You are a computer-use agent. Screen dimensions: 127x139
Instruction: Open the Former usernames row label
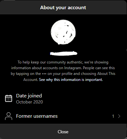point(37,116)
